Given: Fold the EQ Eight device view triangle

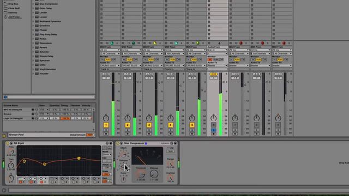Looking at the screenshot, I should pos(11,143).
